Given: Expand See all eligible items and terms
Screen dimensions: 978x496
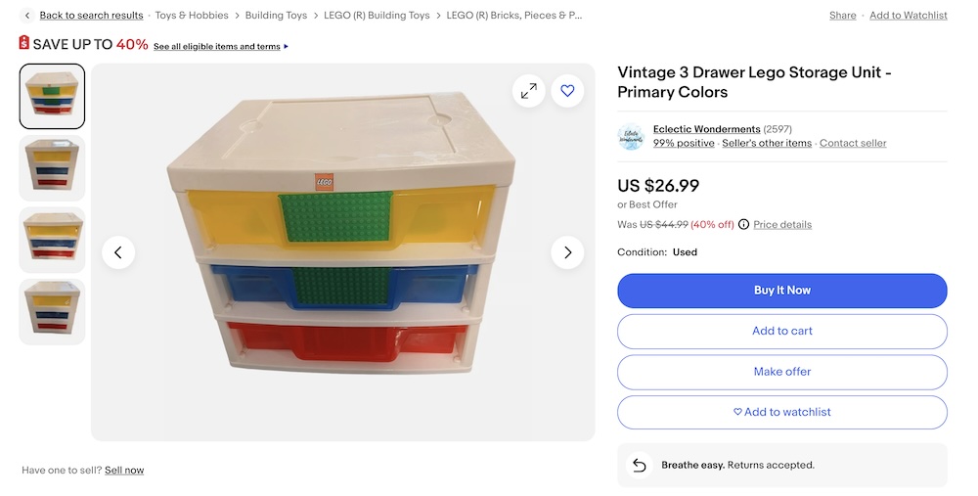Looking at the screenshot, I should (x=220, y=46).
